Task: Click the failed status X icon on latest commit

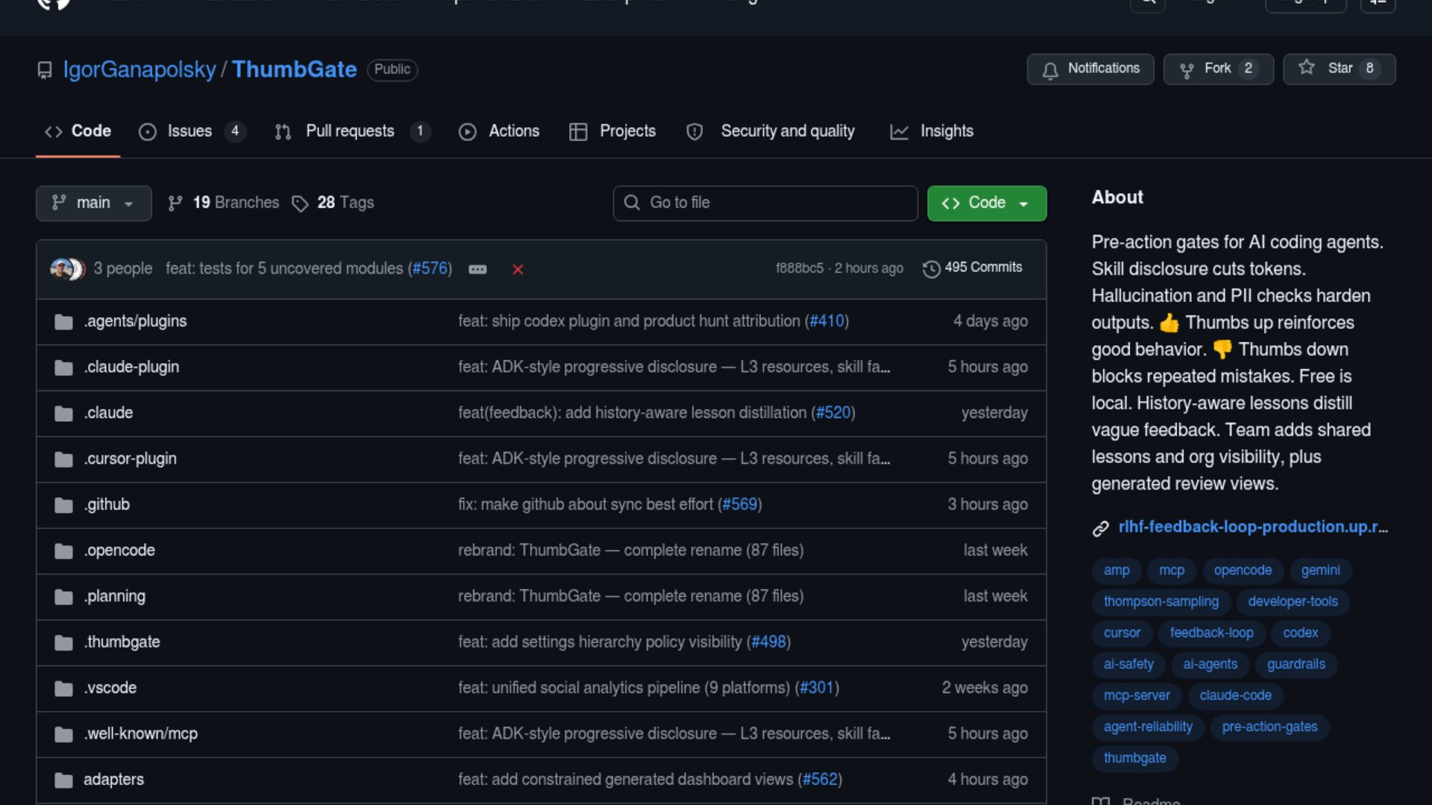Action: click(x=518, y=269)
